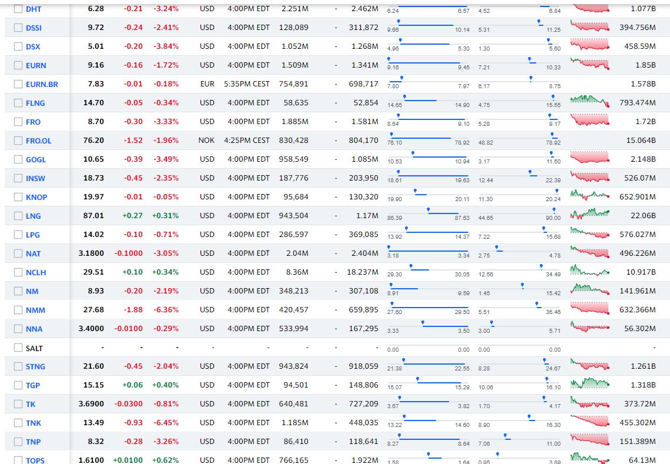Click the day range bar for LPG

click(428, 232)
